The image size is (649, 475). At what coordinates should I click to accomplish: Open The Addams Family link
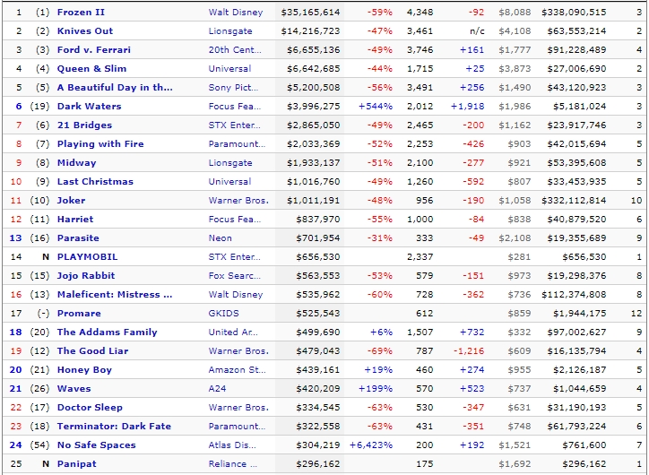click(x=108, y=332)
